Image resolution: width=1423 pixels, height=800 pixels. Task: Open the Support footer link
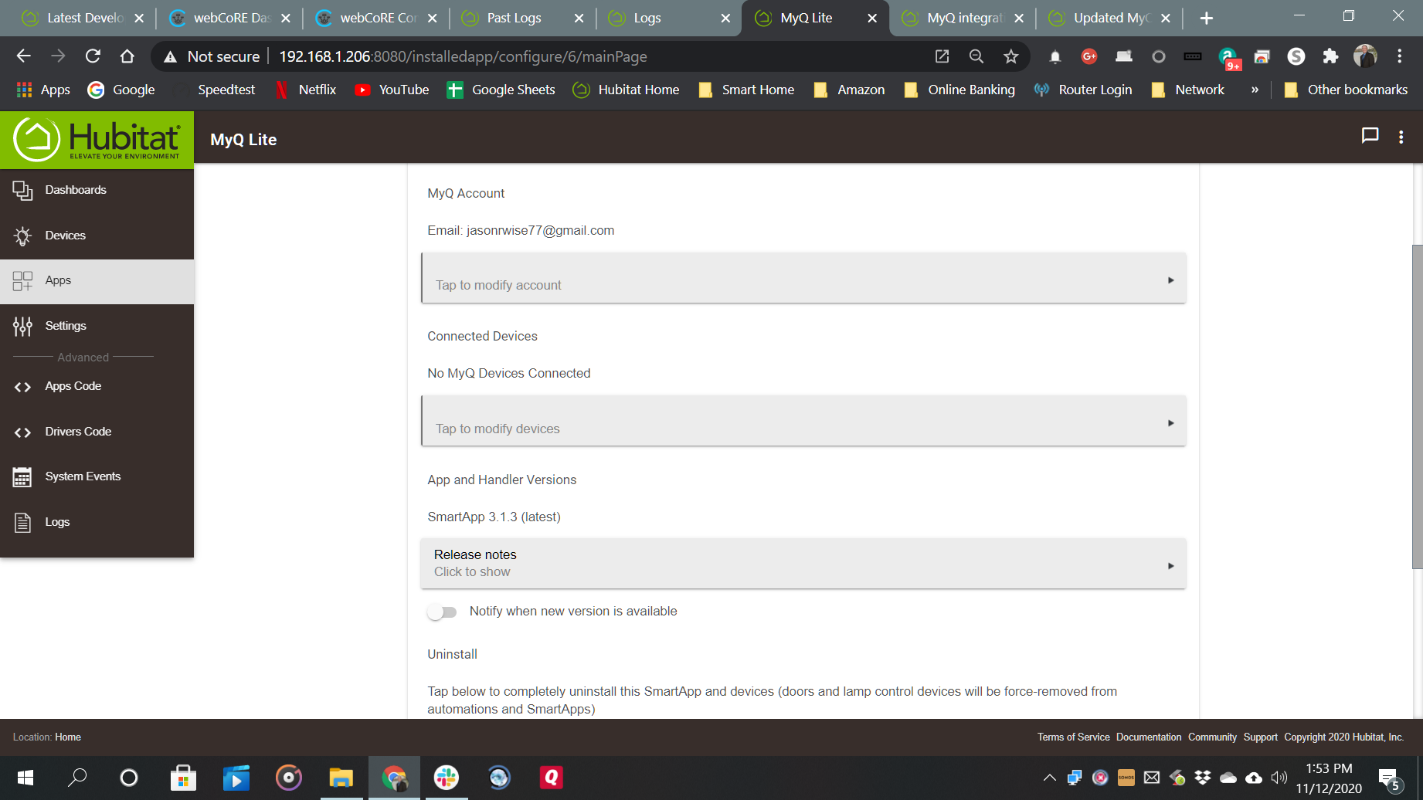(x=1260, y=737)
